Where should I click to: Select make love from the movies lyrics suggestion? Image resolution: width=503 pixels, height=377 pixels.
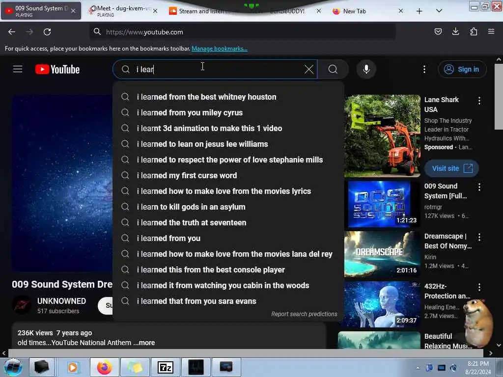(x=228, y=191)
